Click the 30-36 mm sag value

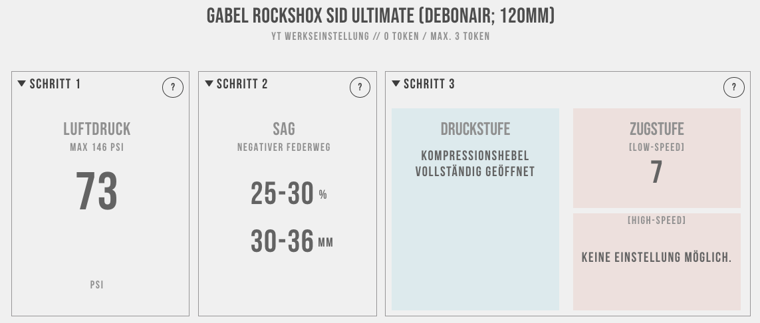coord(292,241)
